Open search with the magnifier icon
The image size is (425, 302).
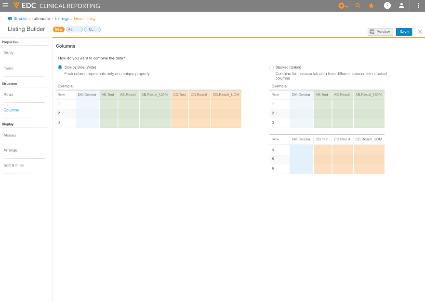point(358,6)
